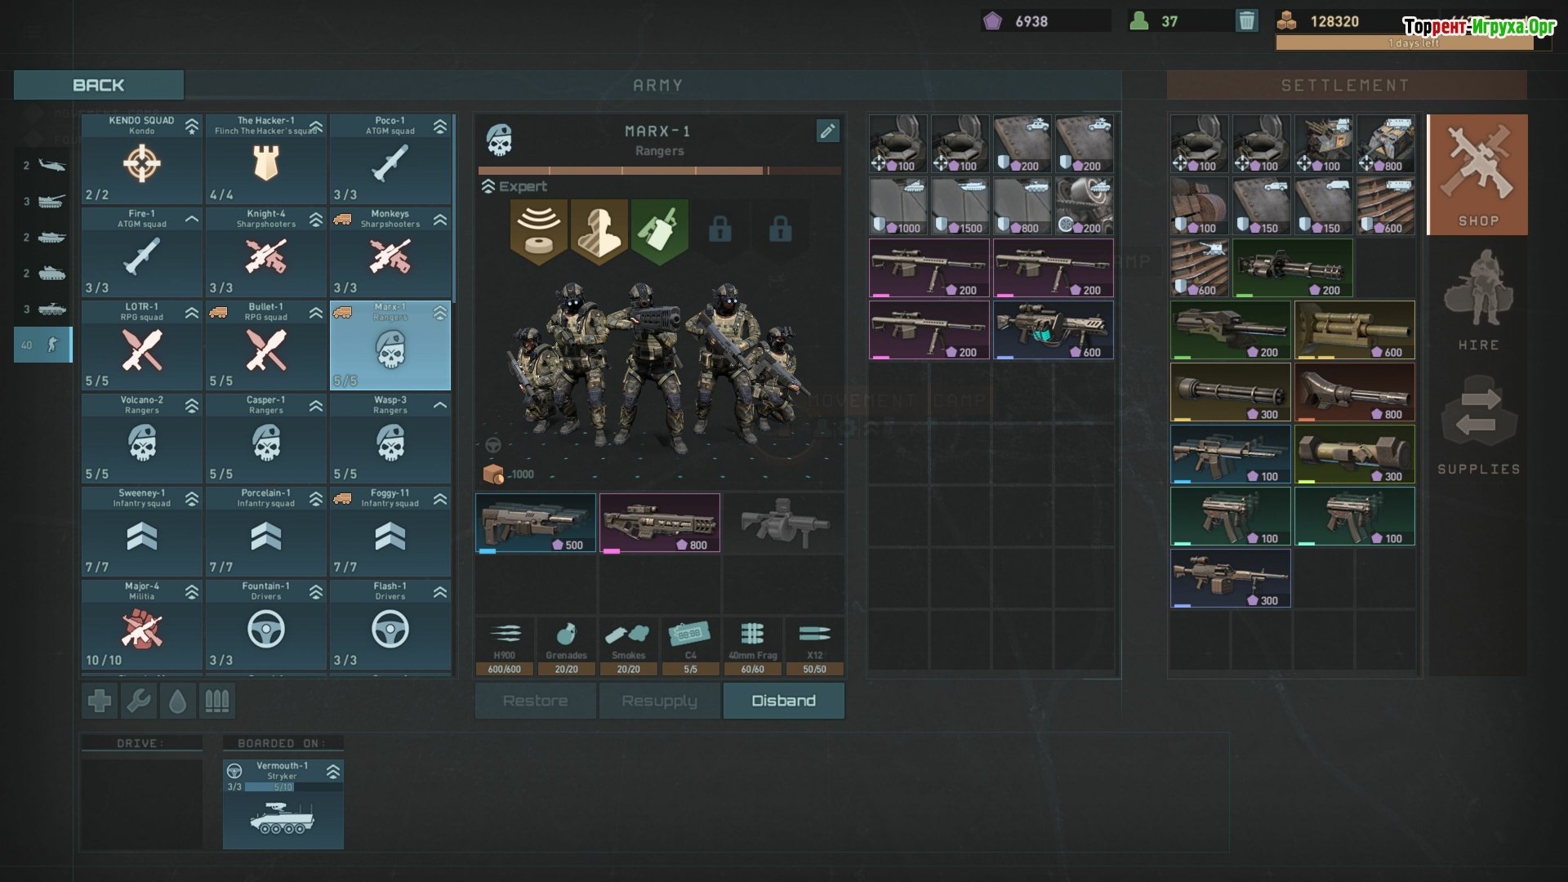Expand rank chevron on KENDO SQUAD card
This screenshot has width=1568, height=882.
[x=192, y=126]
